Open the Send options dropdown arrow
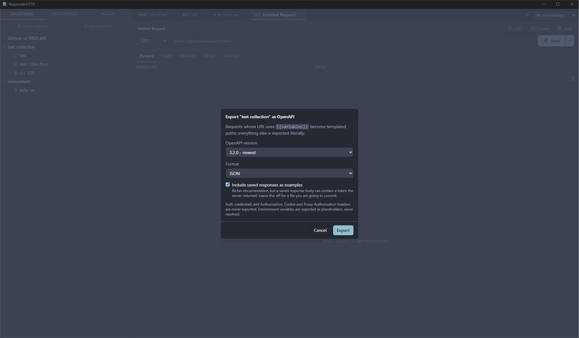Image resolution: width=579 pixels, height=338 pixels. pos(570,41)
